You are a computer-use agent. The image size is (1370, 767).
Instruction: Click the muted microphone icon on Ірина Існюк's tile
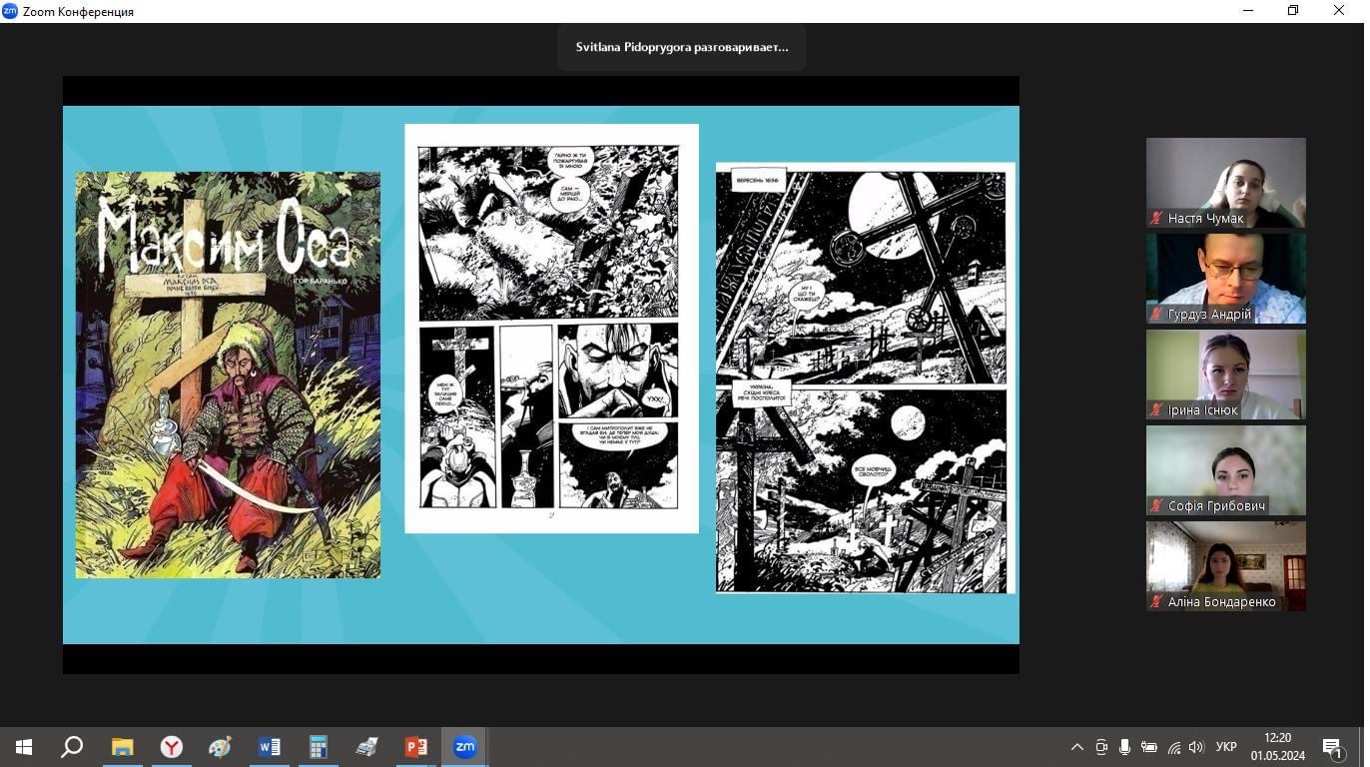1157,409
